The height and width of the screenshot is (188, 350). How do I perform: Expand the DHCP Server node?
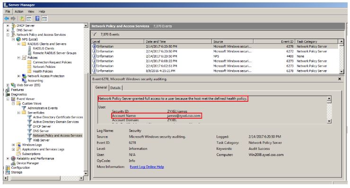8,25
